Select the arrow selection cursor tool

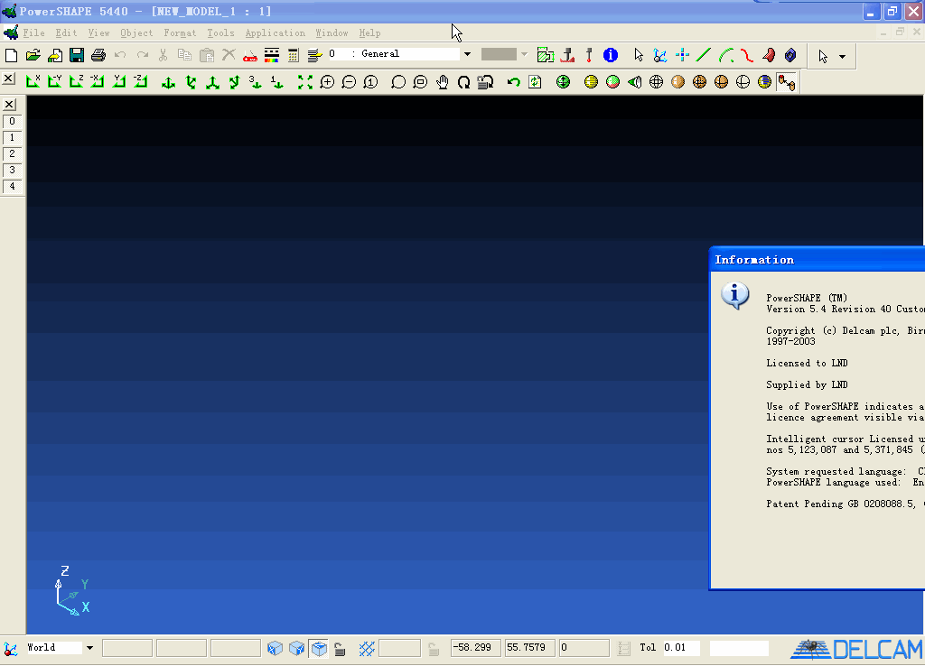coord(639,55)
